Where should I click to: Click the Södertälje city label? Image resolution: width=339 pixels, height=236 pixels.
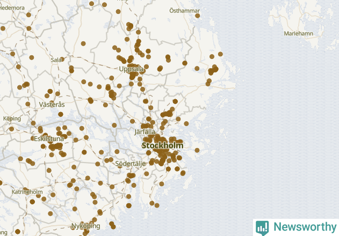tap(131, 164)
